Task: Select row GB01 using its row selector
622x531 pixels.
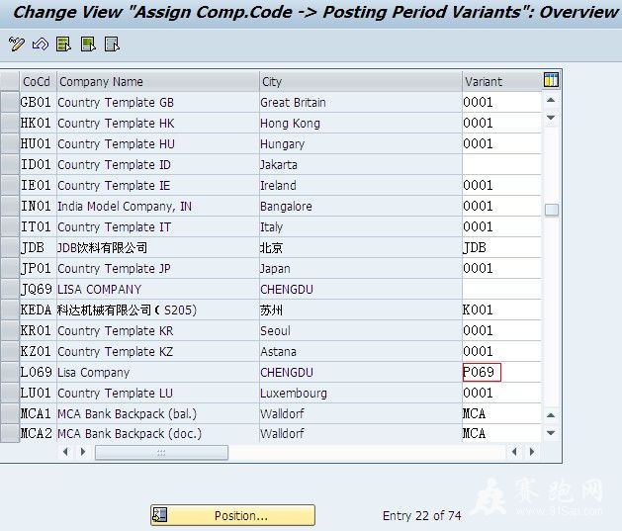Action: coord(10,102)
